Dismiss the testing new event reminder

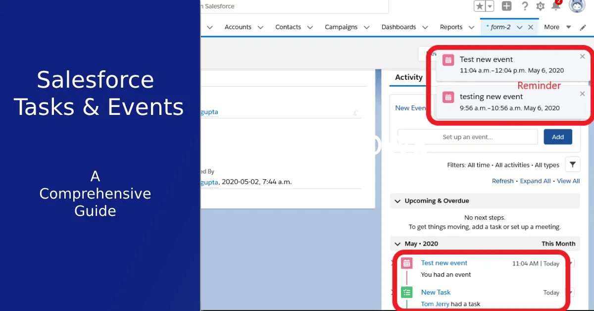pyautogui.click(x=582, y=94)
